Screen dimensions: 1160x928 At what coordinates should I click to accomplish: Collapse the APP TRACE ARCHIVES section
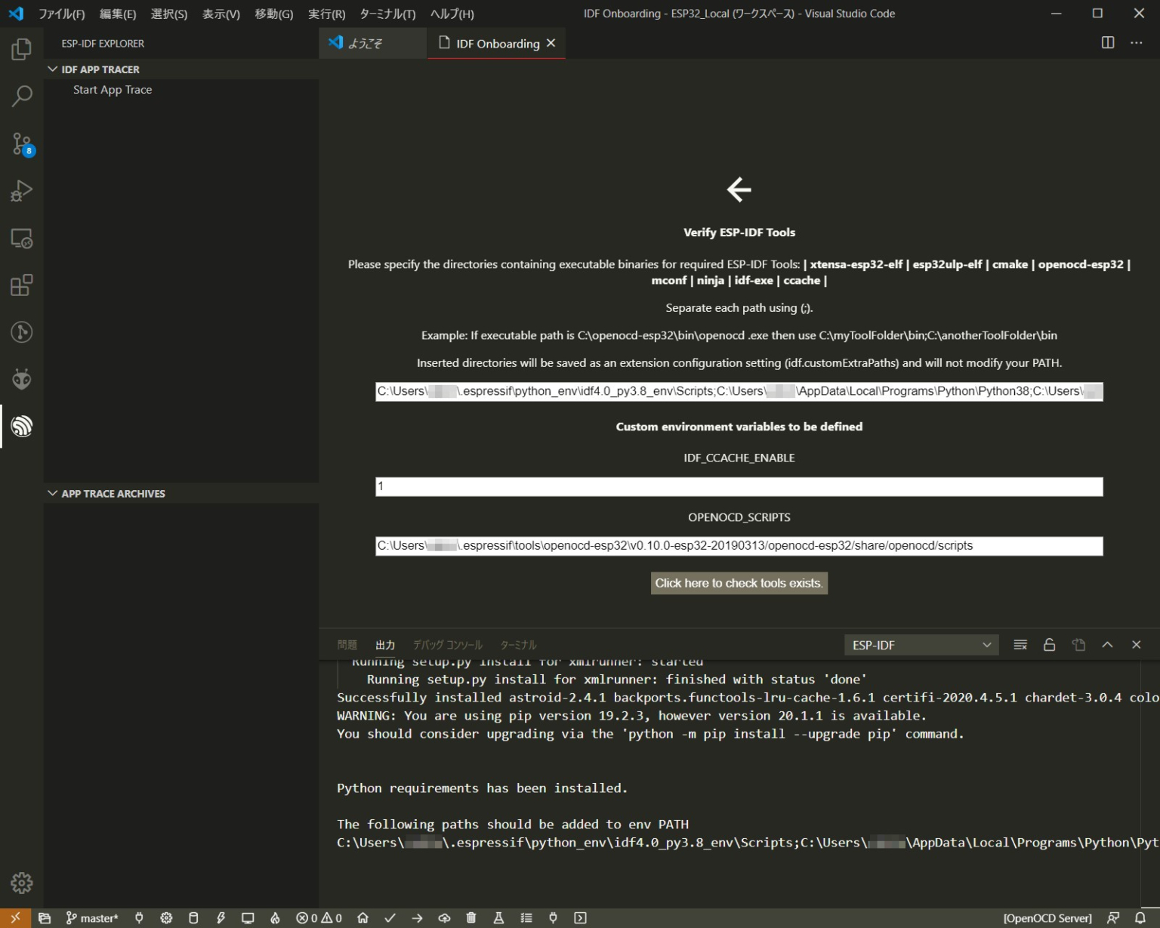[x=181, y=493]
